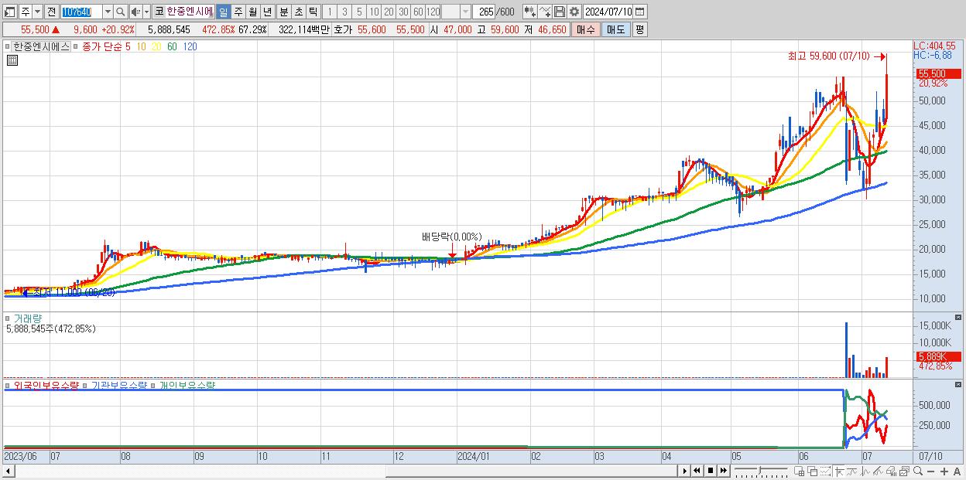The image size is (966, 480).
Task: Click the overlapping windows icon on bottom bar
Action: coord(812,471)
